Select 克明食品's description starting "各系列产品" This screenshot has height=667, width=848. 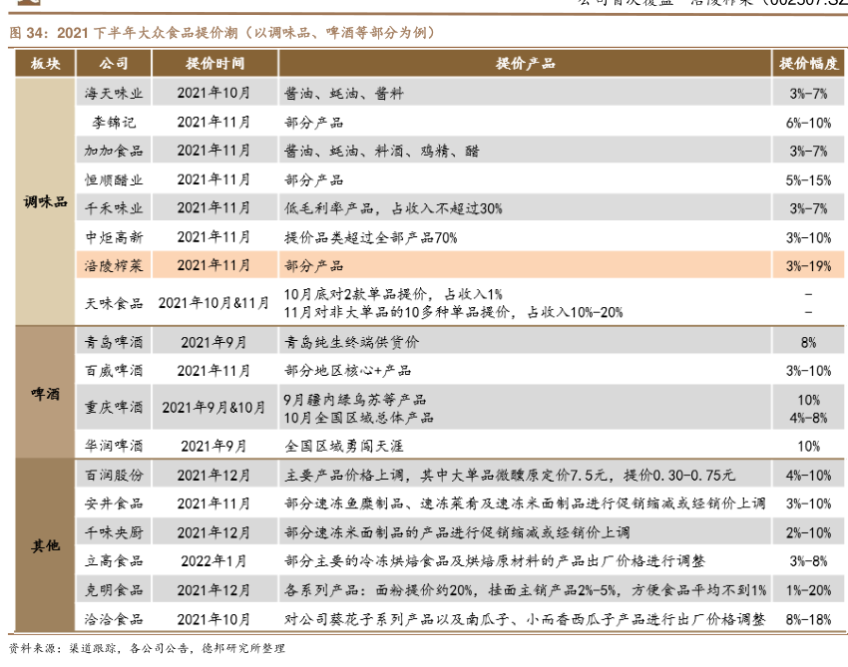525,590
